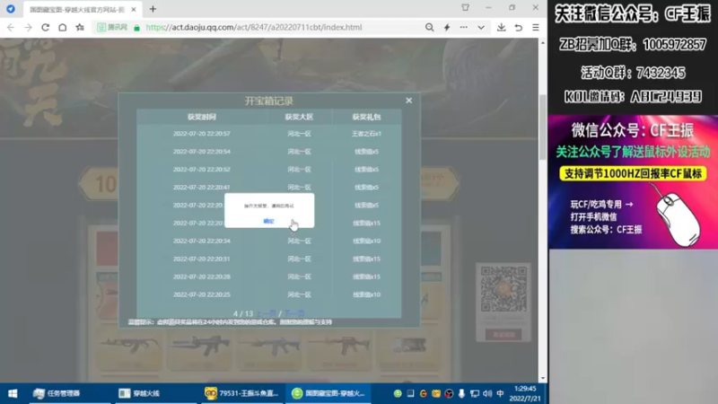Close the 开宝箱记录 dialog with X
This screenshot has width=718, height=404.
click(x=409, y=101)
